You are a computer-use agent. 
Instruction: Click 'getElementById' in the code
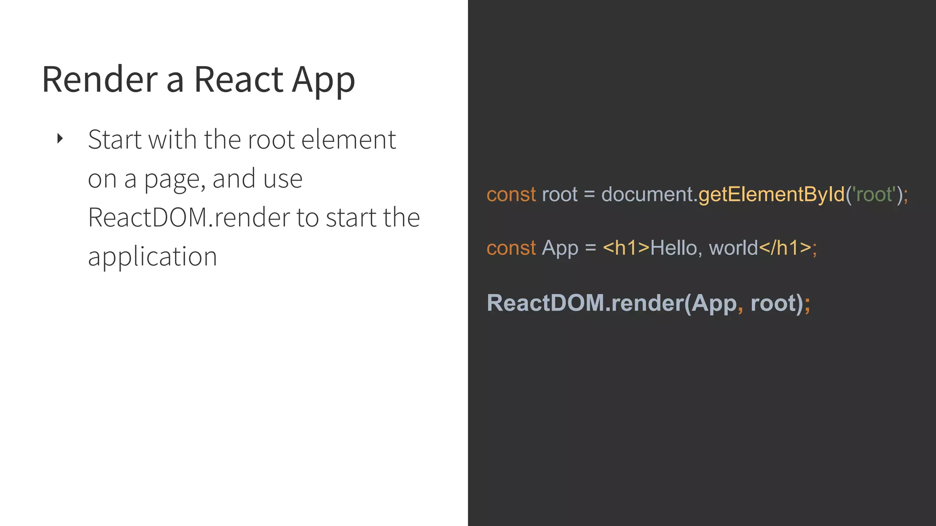[x=771, y=195]
